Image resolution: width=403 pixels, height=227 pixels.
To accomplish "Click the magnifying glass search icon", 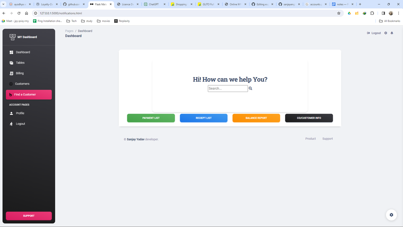I will point(250,88).
